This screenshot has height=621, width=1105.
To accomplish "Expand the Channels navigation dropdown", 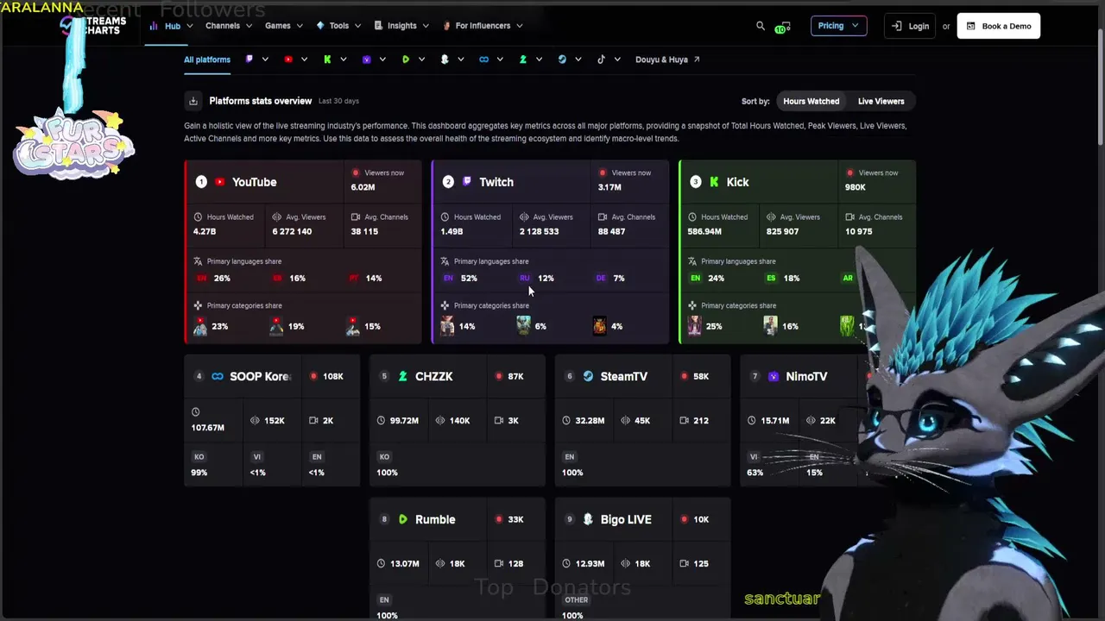I will pyautogui.click(x=229, y=26).
